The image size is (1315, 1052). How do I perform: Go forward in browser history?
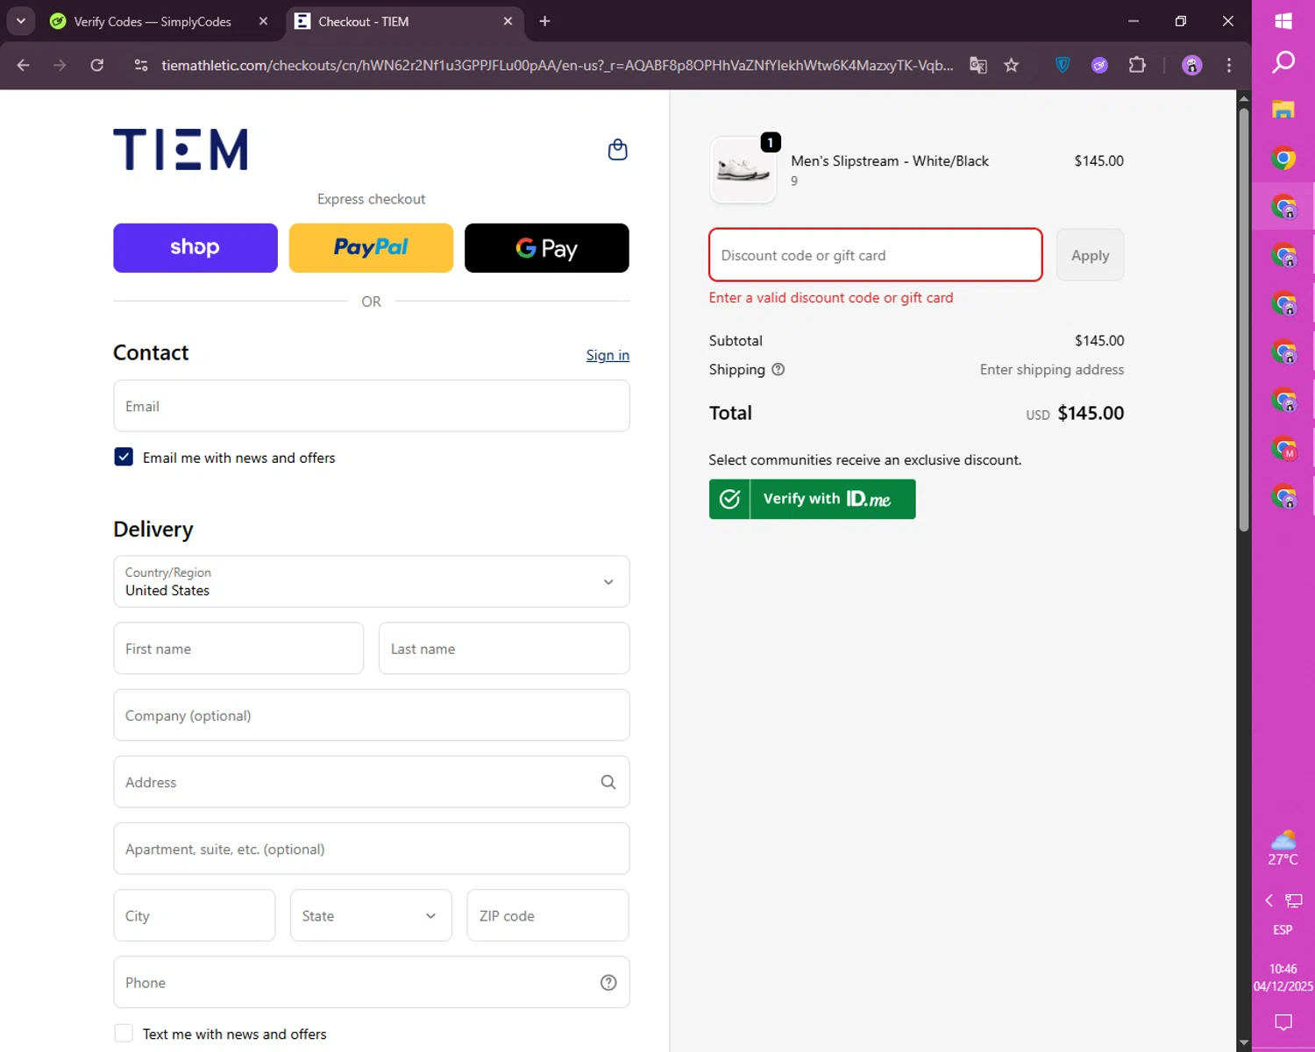(x=60, y=65)
